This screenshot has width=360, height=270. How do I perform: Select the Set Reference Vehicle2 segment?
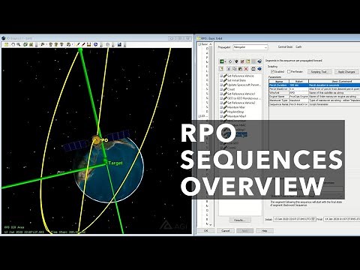(241, 103)
